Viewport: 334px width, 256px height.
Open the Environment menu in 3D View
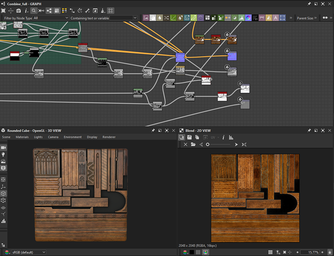73,137
